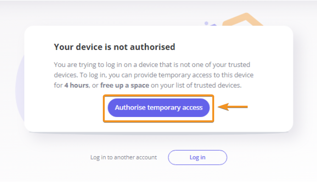Click the bold '4 hours' text
The image size is (317, 185).
pos(76,85)
